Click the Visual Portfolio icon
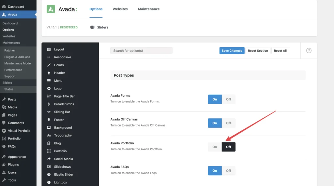This screenshot has width=334, height=186. point(4,131)
